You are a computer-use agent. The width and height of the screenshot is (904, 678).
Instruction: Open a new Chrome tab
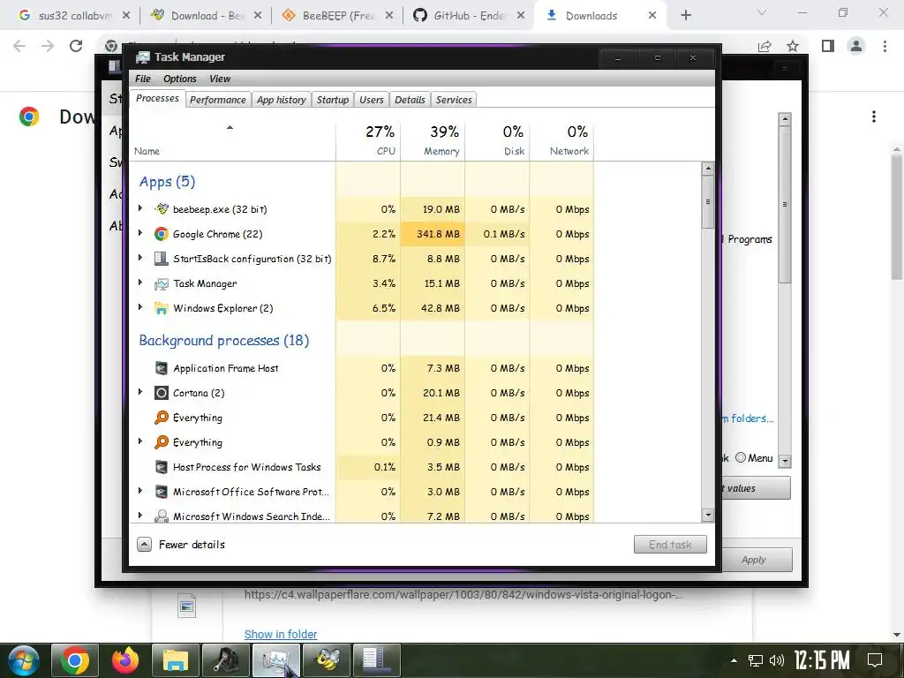point(685,16)
